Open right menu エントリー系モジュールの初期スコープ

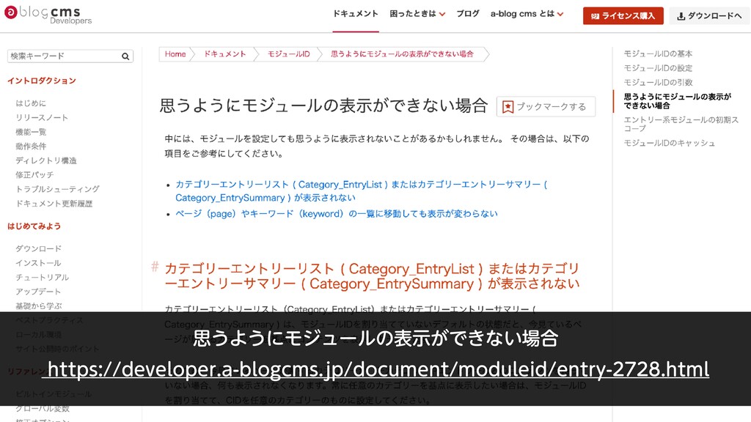[681, 124]
